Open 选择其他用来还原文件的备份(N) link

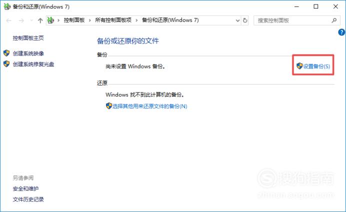(150, 106)
